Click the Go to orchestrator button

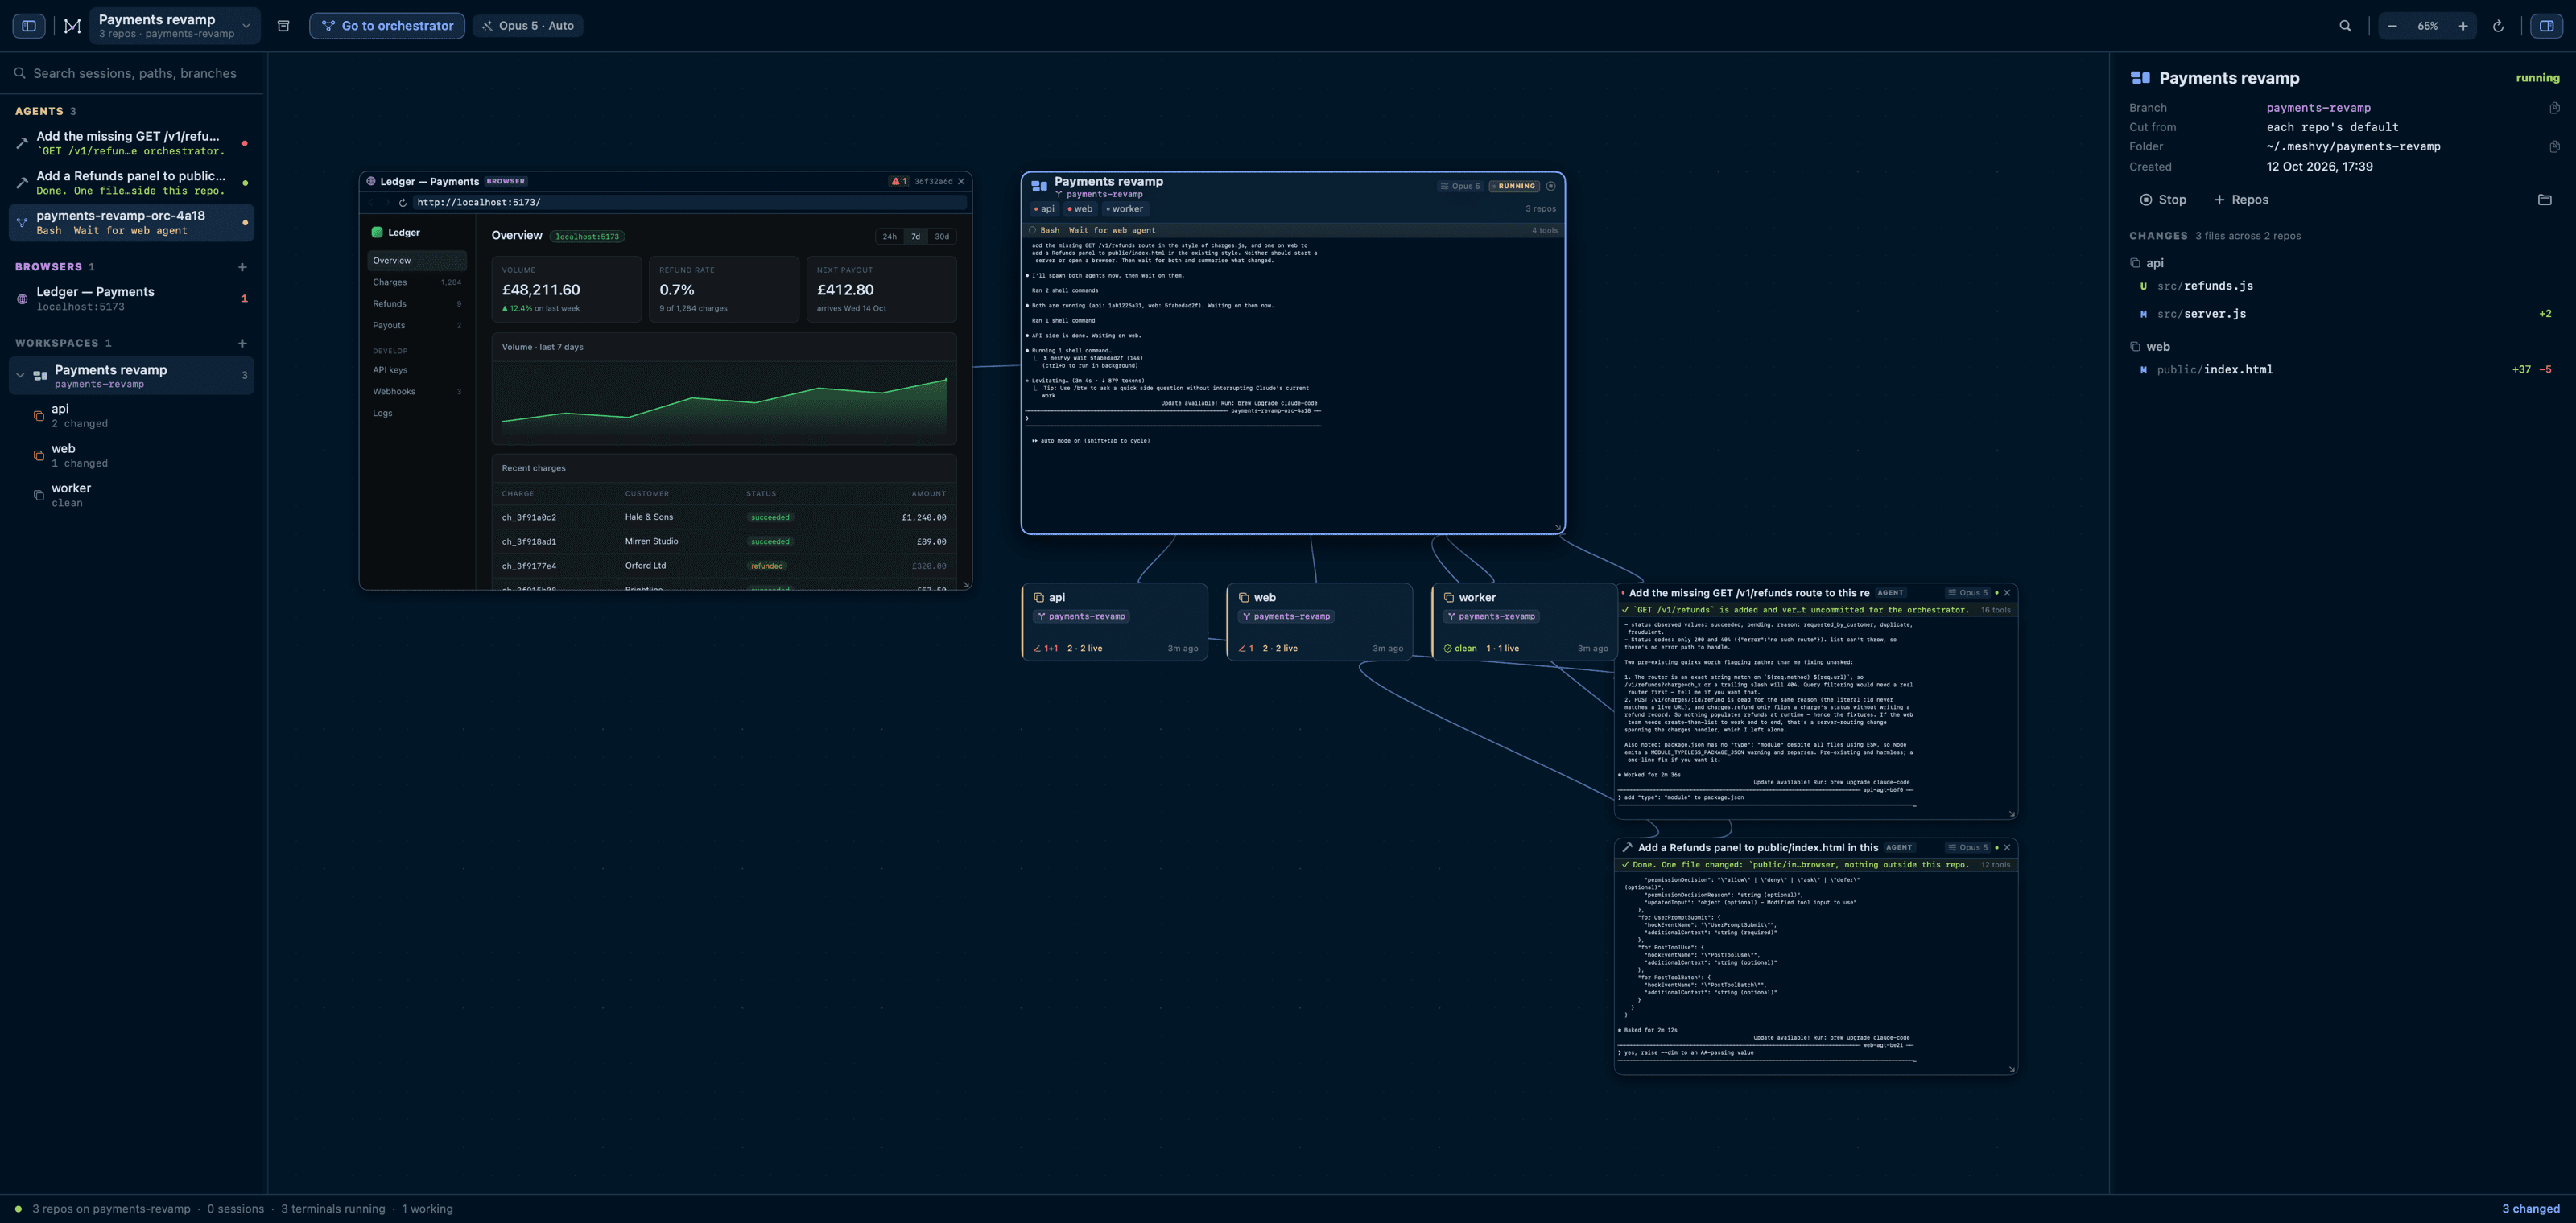(387, 26)
